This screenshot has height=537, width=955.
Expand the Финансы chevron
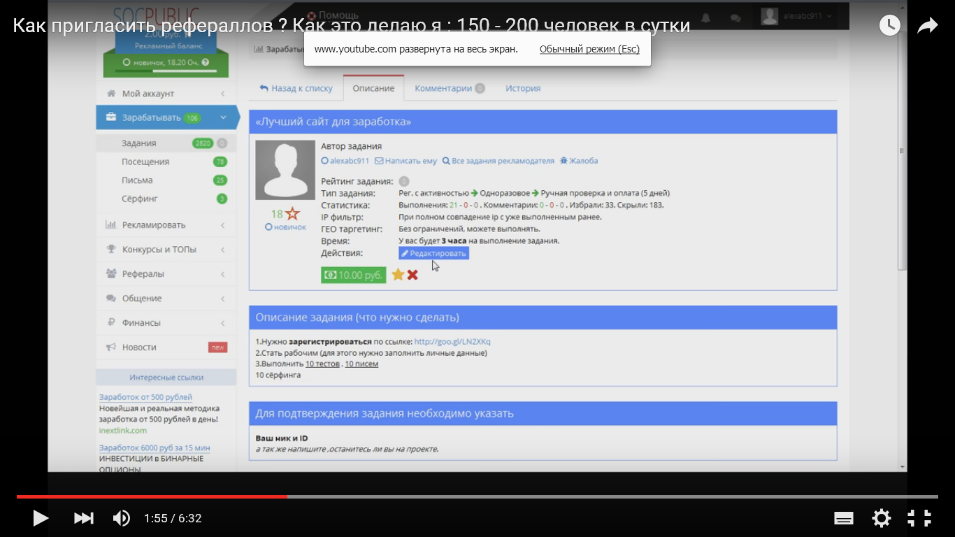click(x=222, y=322)
